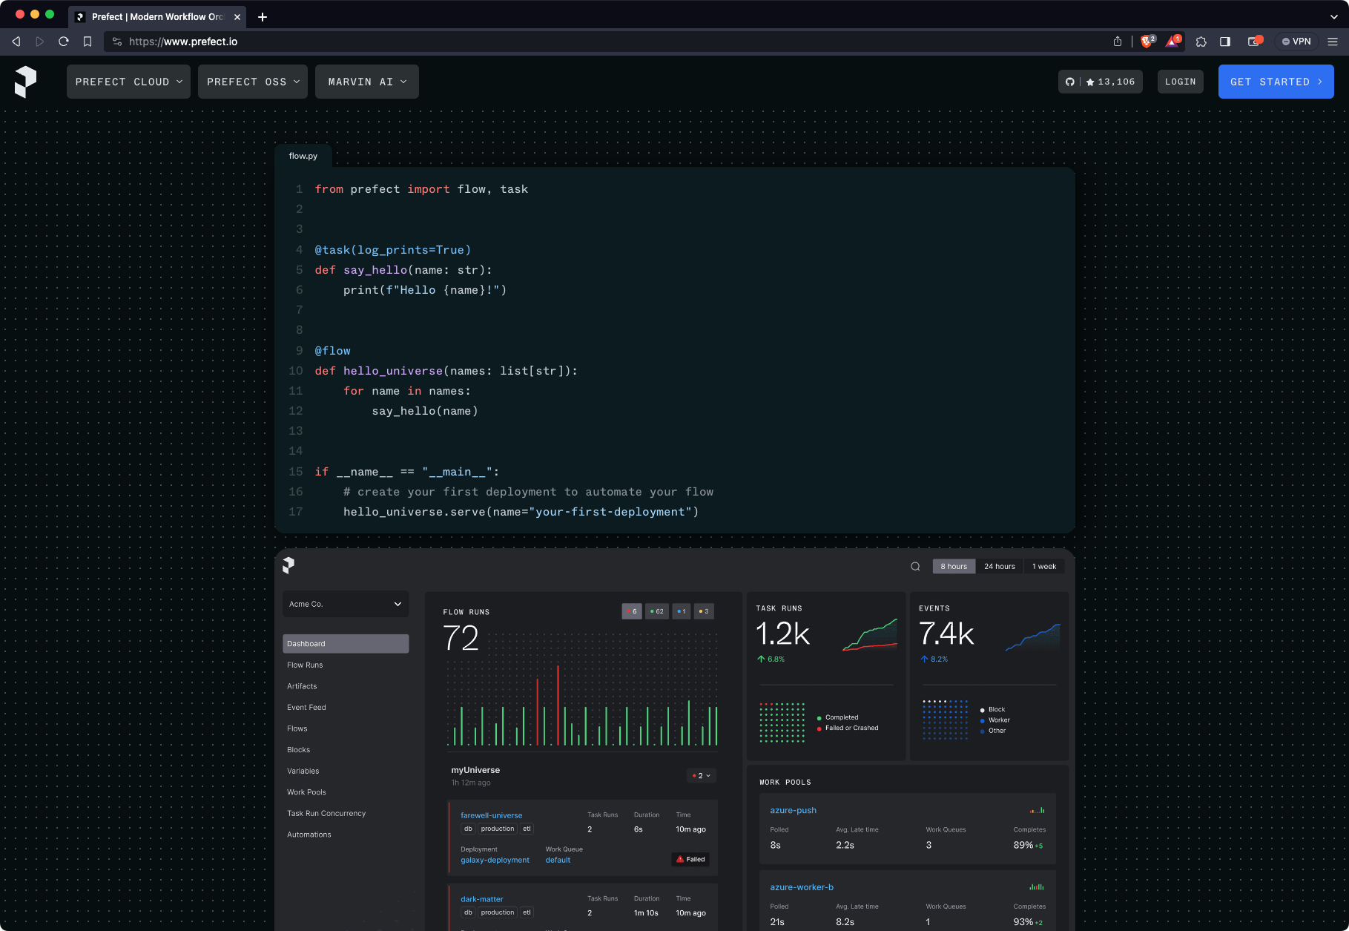
Task: Select the flow.py file tab
Action: point(303,156)
